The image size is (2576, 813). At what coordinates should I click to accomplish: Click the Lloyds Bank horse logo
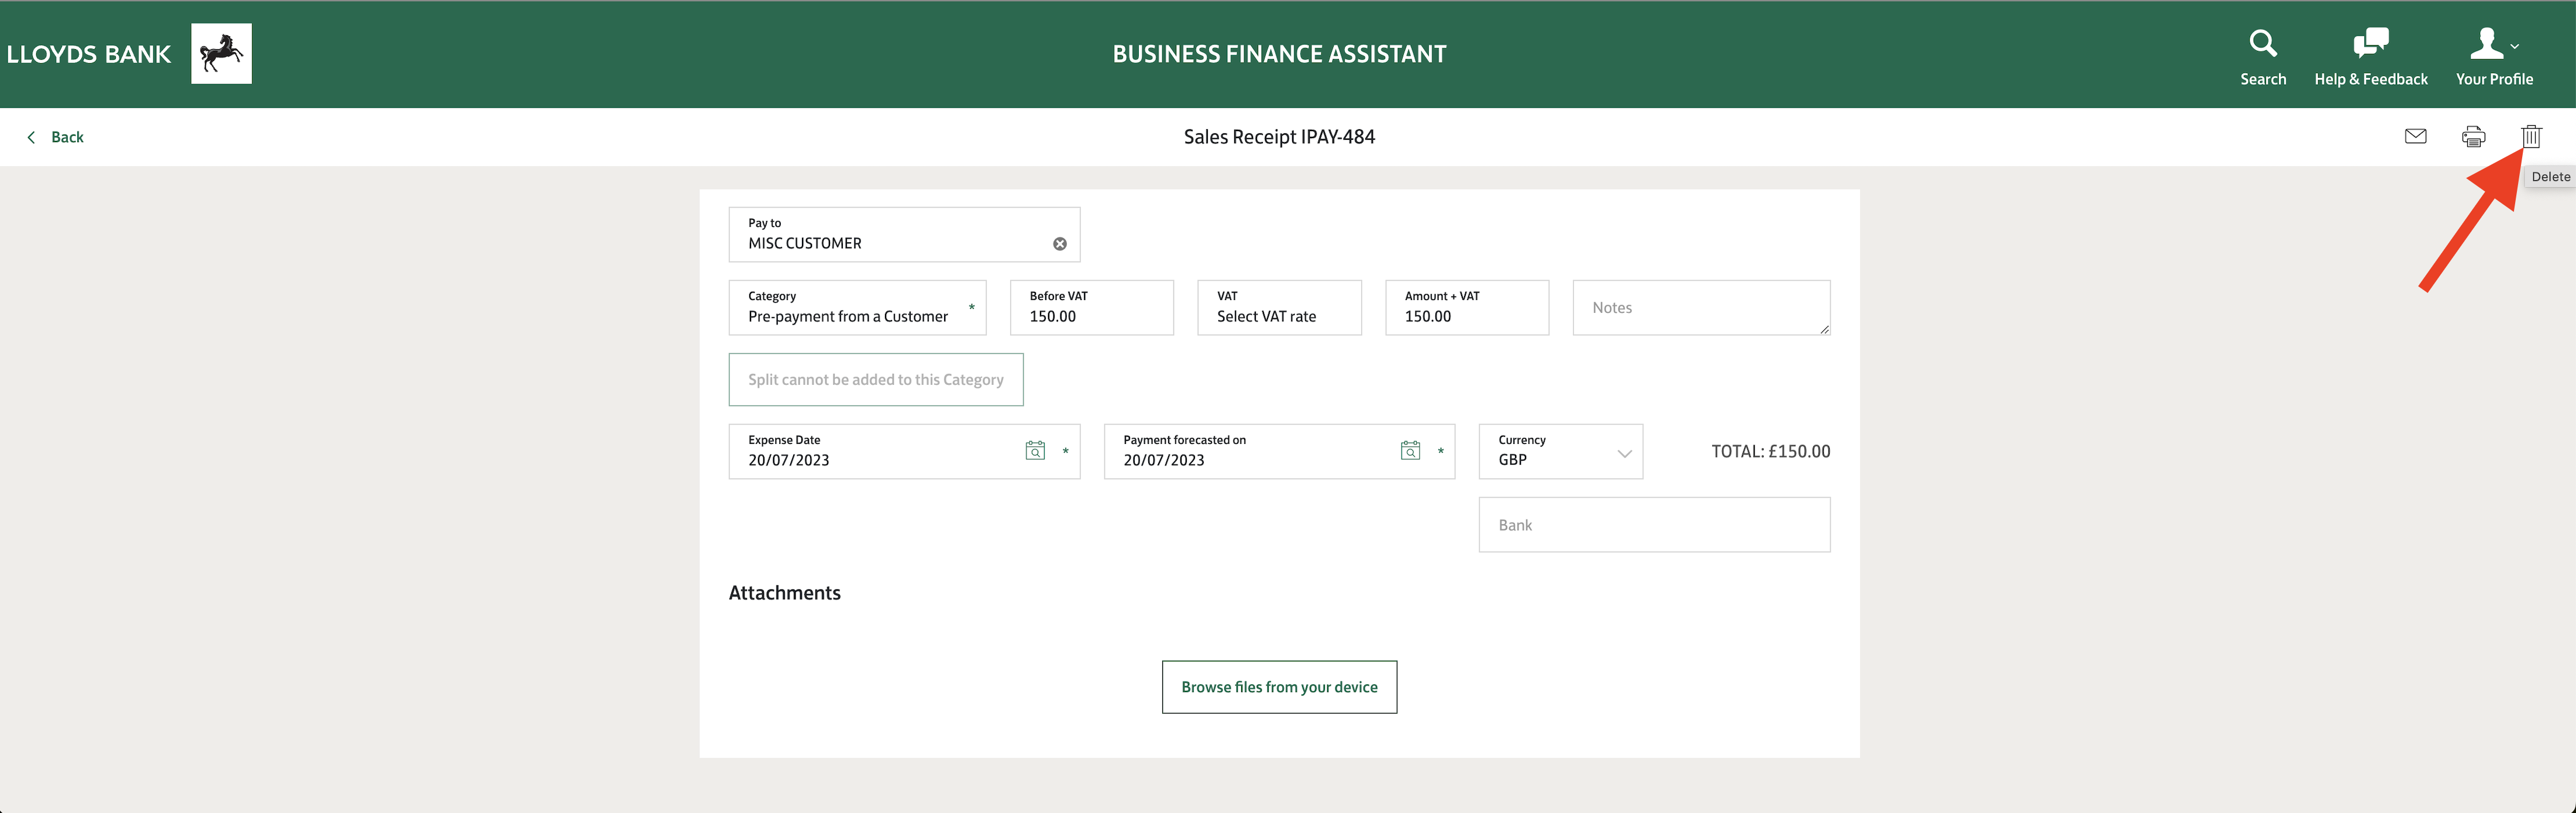point(221,54)
